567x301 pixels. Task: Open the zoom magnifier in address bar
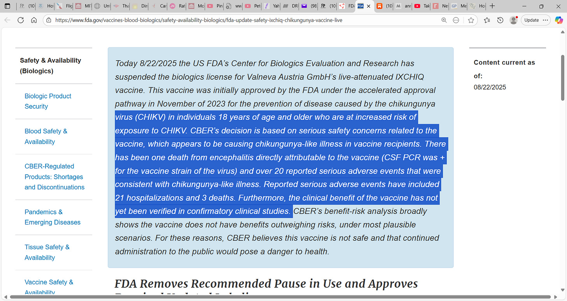pos(444,20)
